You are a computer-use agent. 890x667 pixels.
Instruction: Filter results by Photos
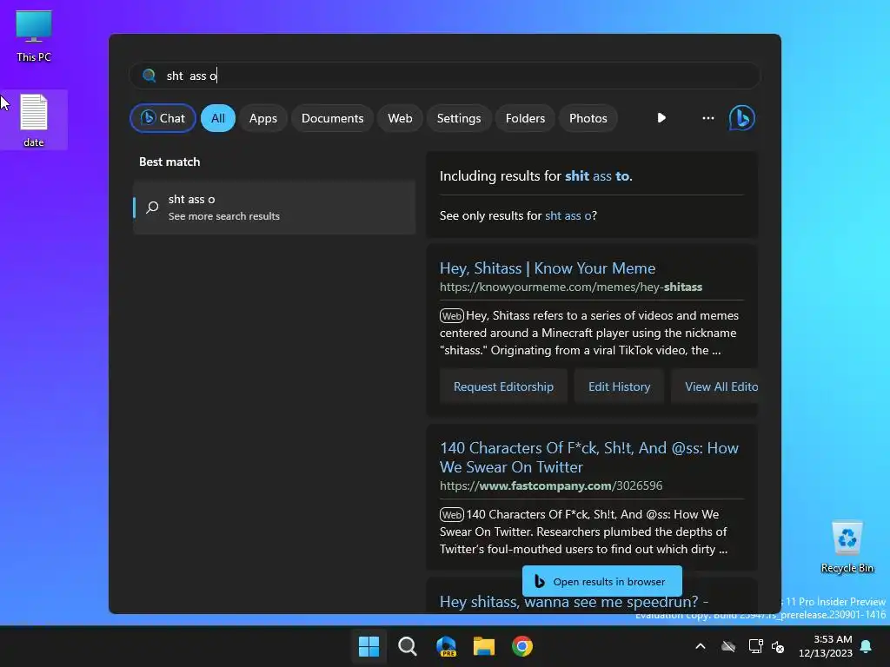tap(588, 118)
